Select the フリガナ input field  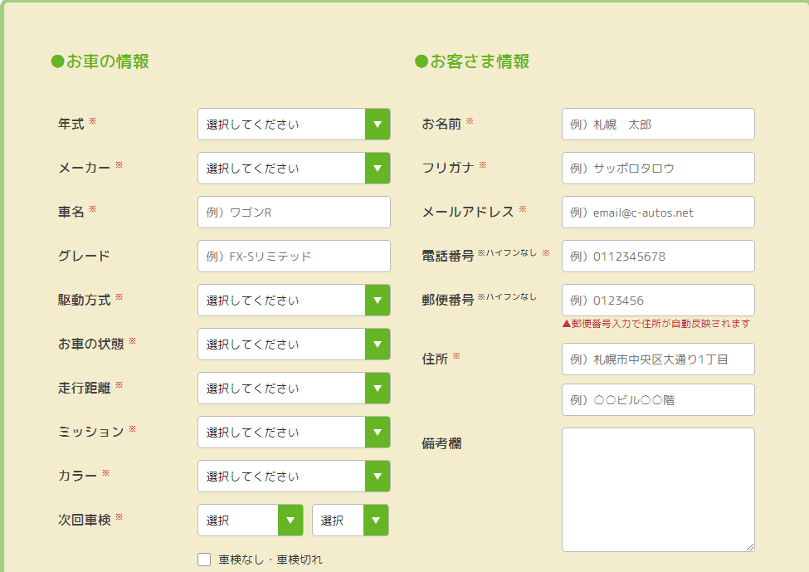tap(658, 168)
